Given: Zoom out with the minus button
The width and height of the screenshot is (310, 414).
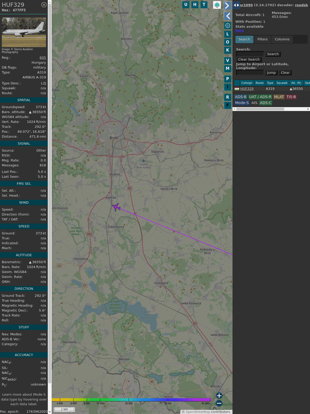Looking at the screenshot, I should (x=219, y=403).
